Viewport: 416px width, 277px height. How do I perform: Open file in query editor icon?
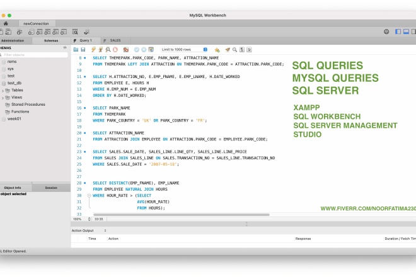click(76, 50)
